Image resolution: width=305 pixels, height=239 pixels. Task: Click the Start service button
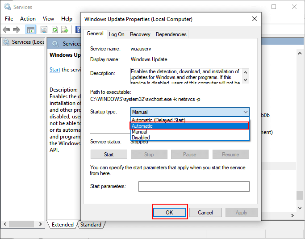coord(109,155)
